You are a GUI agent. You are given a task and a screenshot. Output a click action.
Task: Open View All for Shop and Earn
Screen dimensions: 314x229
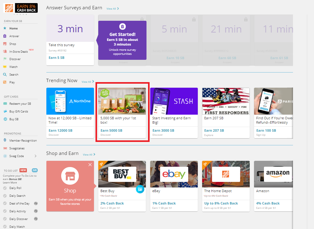click(x=89, y=155)
